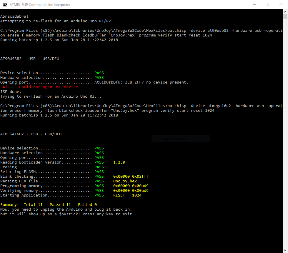Close the ATMEL FLIP Command Line Interpreter window
Viewport: 288px width, 253px height.
281,5
